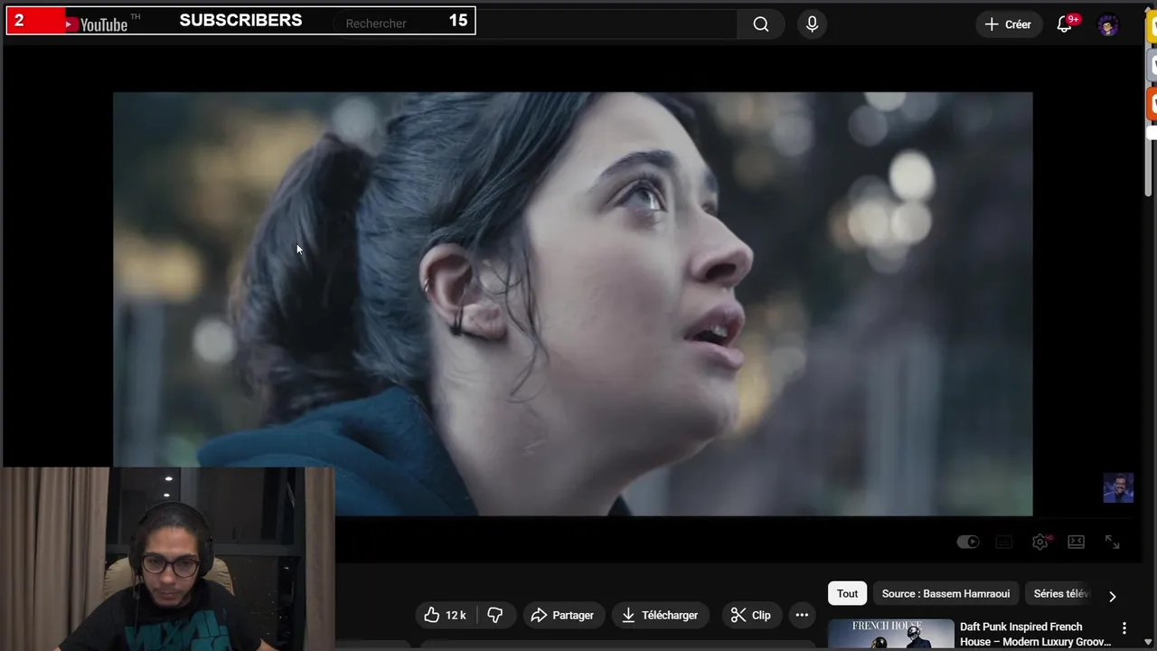Click the search magnifier button
This screenshot has width=1157, height=651.
tap(761, 24)
